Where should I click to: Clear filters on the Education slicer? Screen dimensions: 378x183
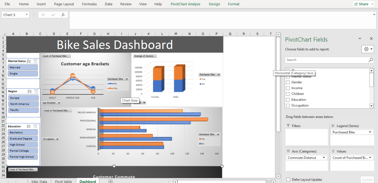(35, 126)
